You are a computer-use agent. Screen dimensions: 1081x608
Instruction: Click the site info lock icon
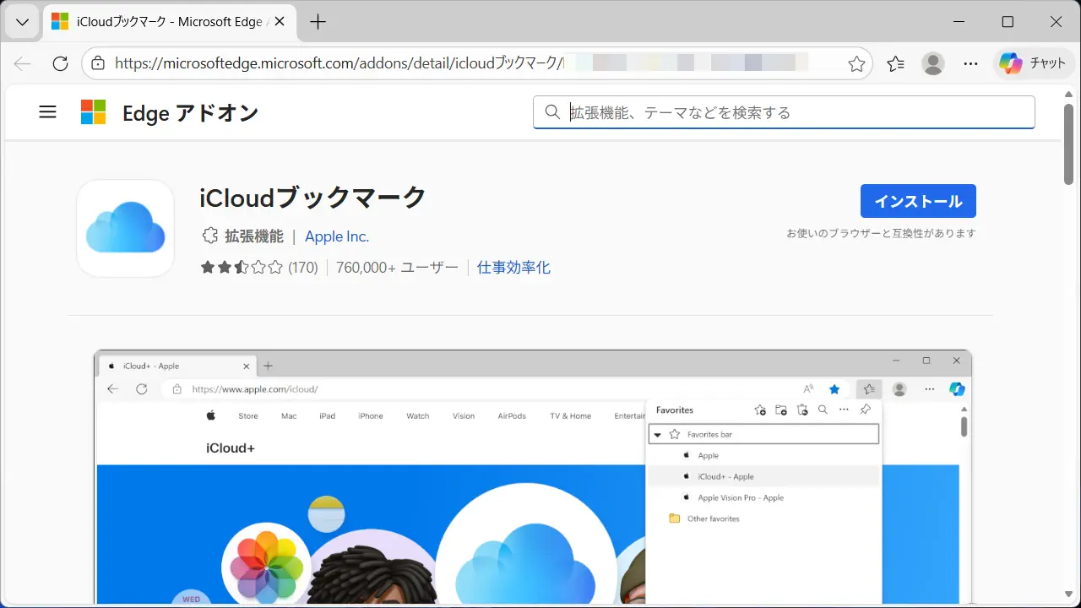coord(98,63)
